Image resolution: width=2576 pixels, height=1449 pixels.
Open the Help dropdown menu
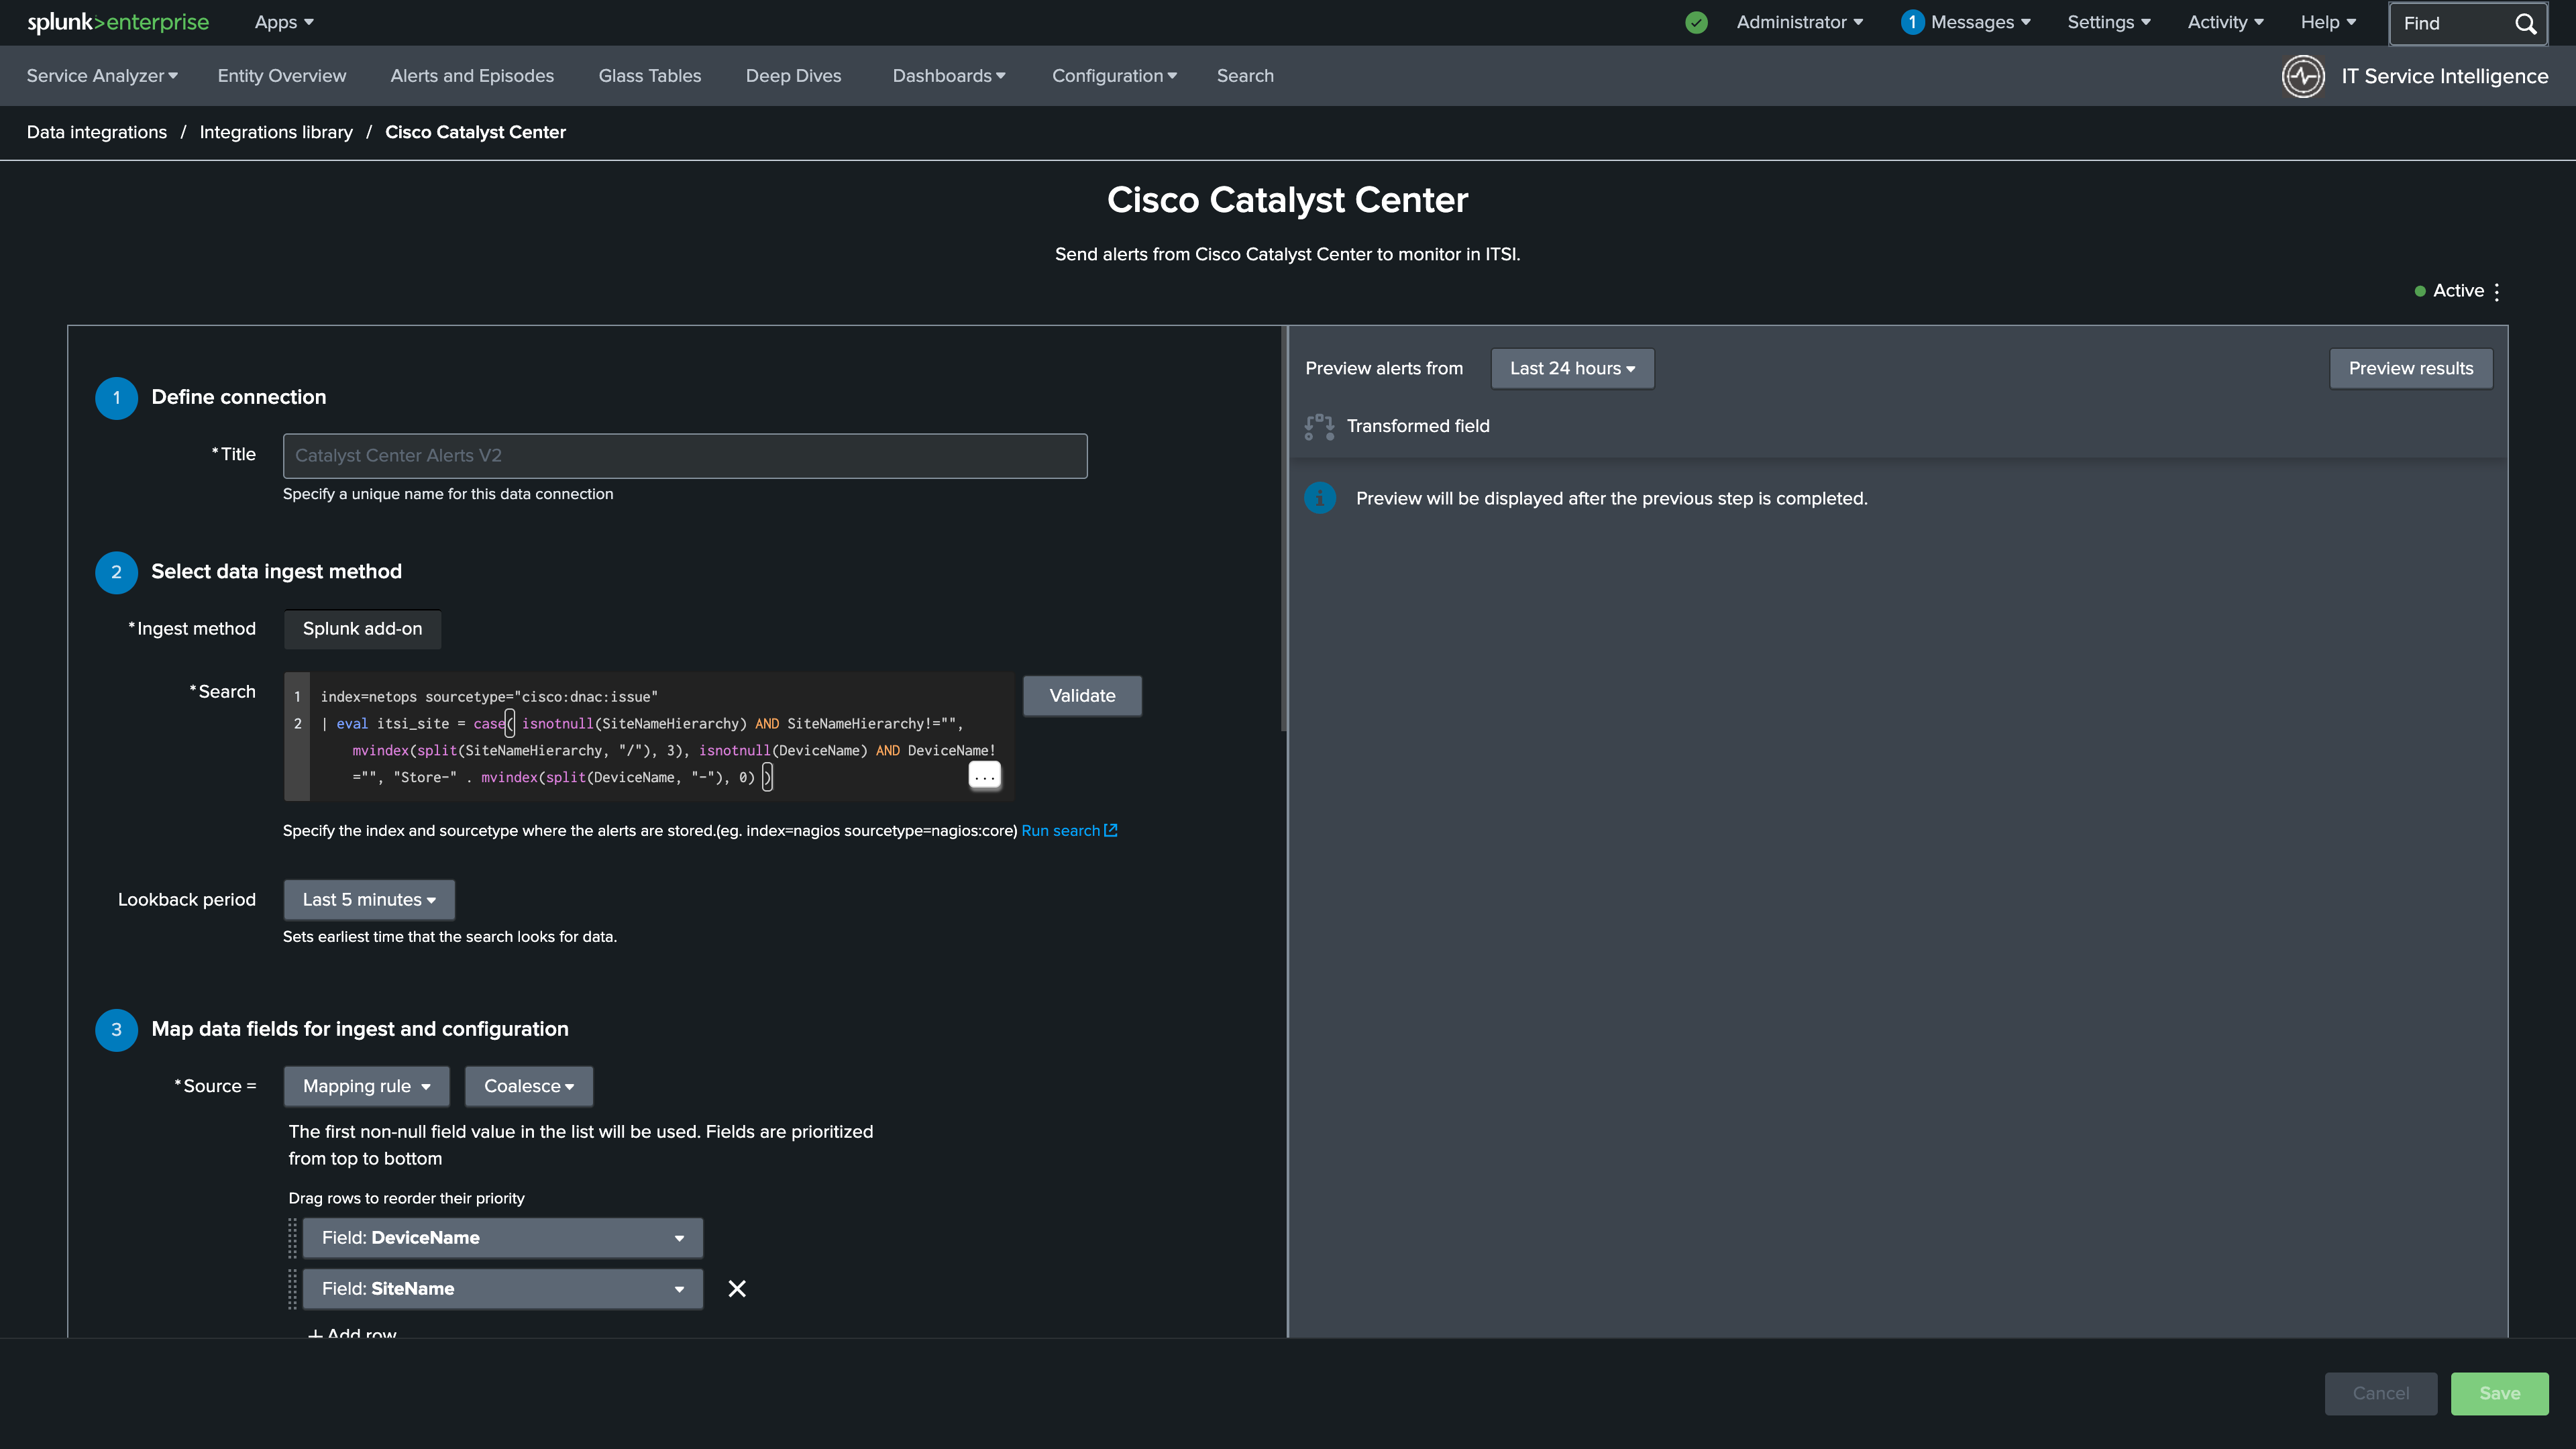pyautogui.click(x=2328, y=22)
